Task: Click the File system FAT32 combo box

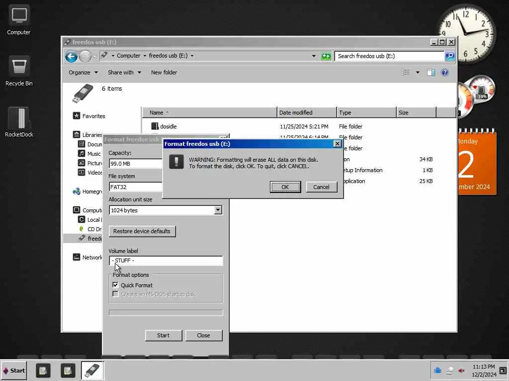Action: coord(136,187)
